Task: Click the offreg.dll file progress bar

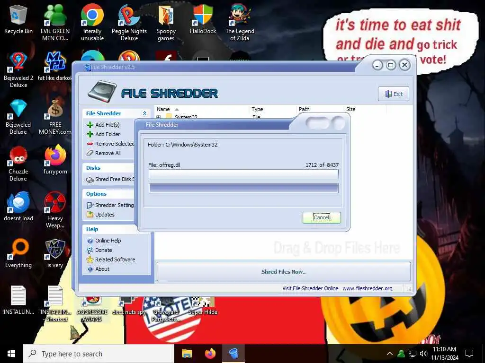Action: [x=243, y=174]
